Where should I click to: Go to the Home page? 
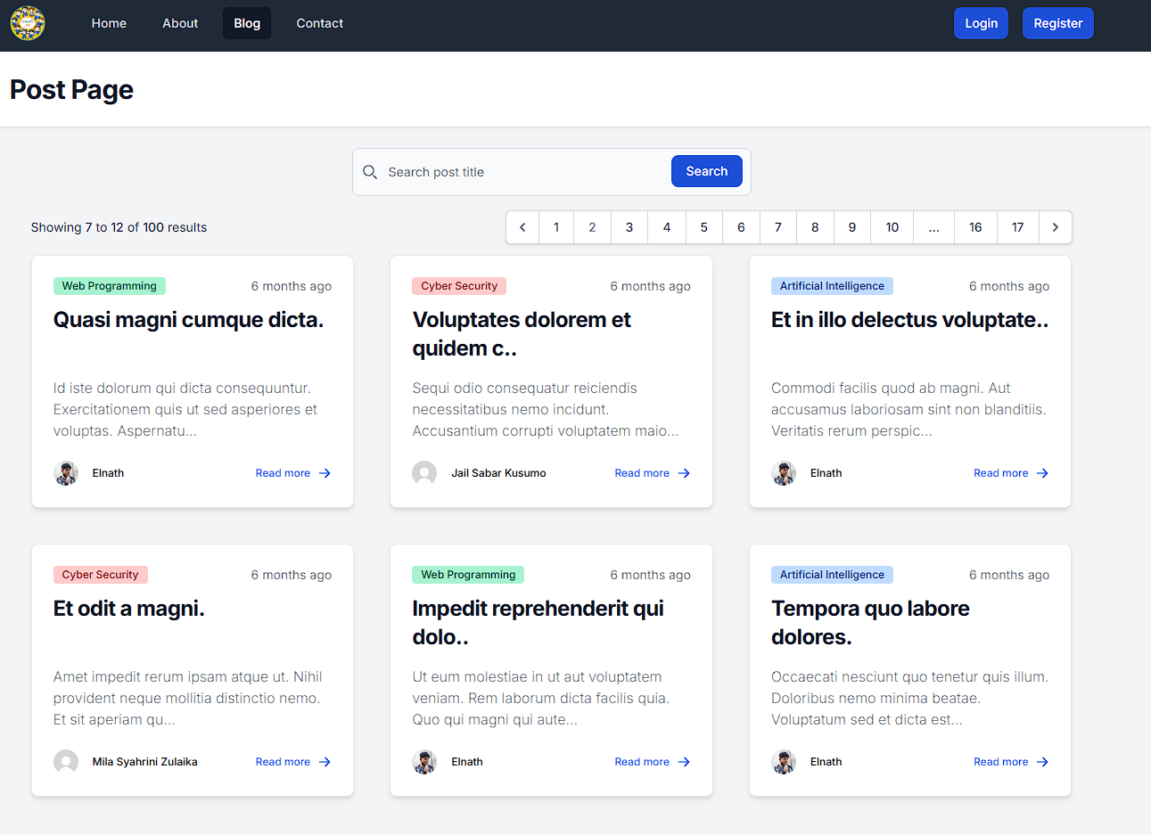point(109,23)
